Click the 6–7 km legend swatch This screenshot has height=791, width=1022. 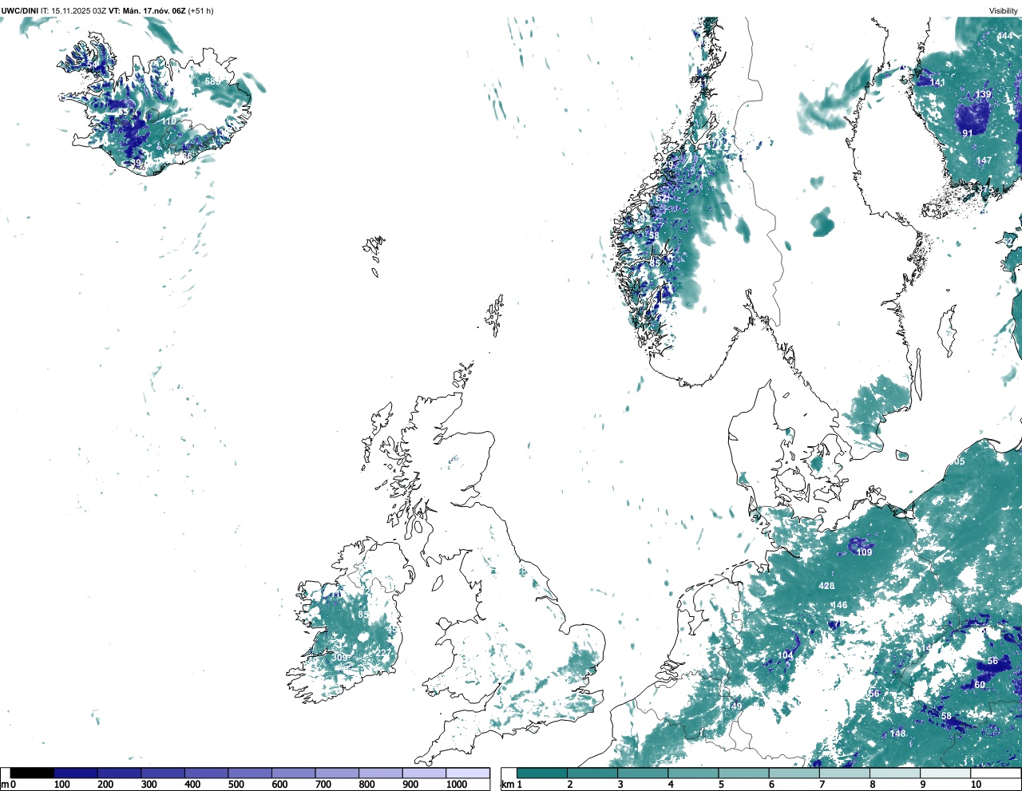point(794,773)
